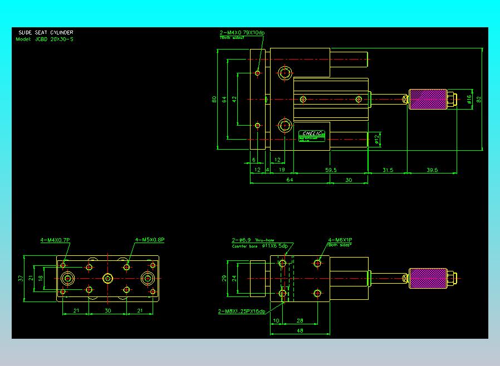This screenshot has height=366, width=500.
Task: Click the SLIDE SEAT CYLINDER title text
Action: point(46,32)
